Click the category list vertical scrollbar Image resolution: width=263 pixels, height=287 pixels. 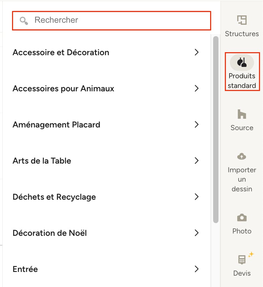[216, 129]
